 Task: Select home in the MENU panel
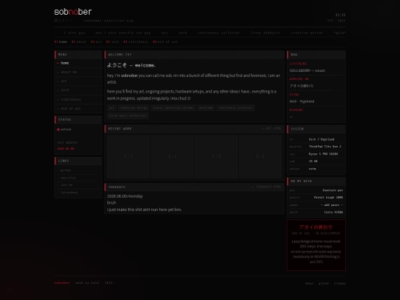coord(78,63)
